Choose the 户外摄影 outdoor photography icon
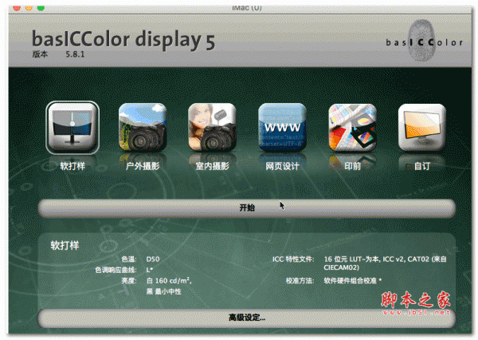The width and height of the screenshot is (478, 340). point(143,128)
